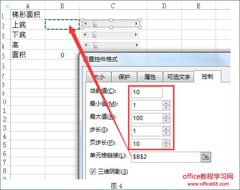The image size is (240, 190).
Task: Increase 页步长 with up spinner arrow
Action: tap(166, 142)
